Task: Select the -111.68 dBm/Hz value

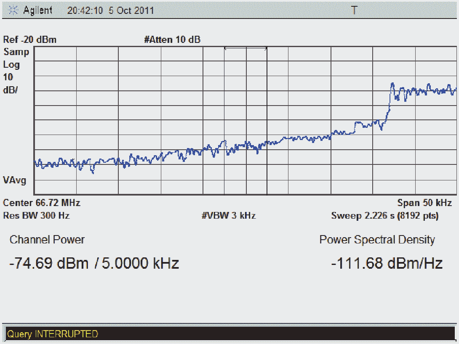Action: (387, 264)
